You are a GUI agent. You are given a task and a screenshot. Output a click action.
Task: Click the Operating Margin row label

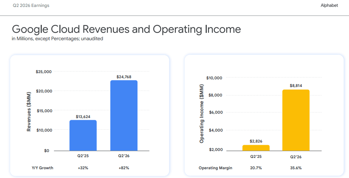point(216,168)
